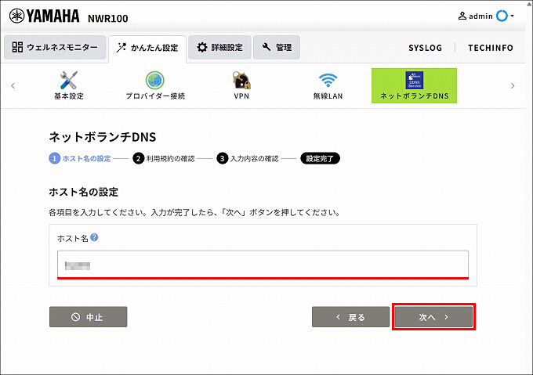Click the ホスト名 help question icon
Screen dimensions: 533x375
point(95,237)
